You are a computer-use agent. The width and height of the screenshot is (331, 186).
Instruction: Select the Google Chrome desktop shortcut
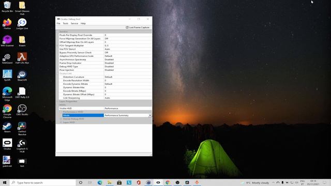coord(7,112)
